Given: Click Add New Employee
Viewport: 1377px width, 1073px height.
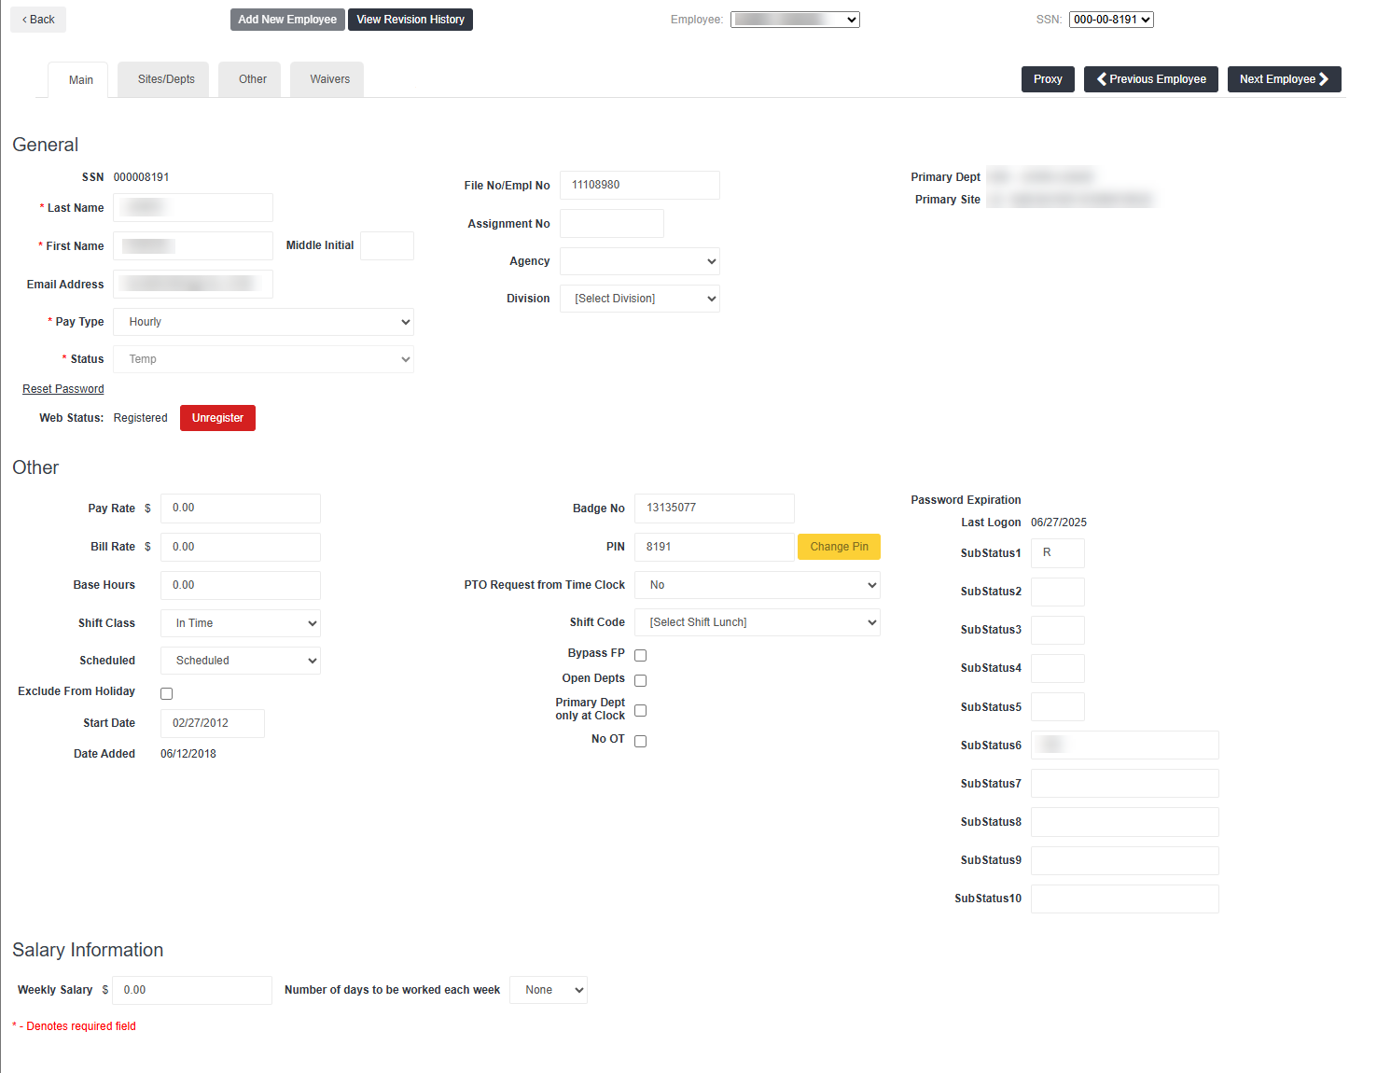Looking at the screenshot, I should tap(287, 20).
